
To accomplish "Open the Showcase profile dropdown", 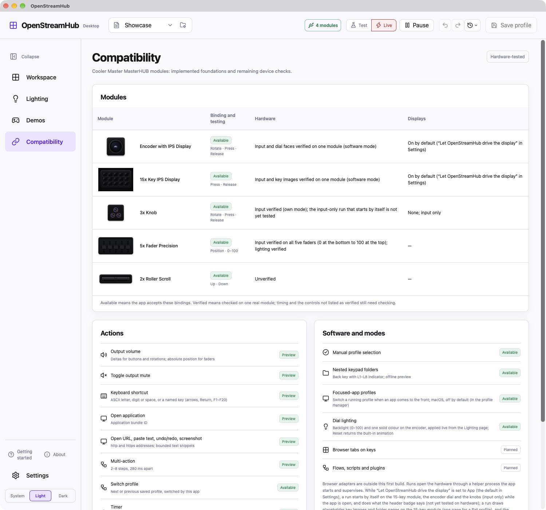I will tap(143, 25).
